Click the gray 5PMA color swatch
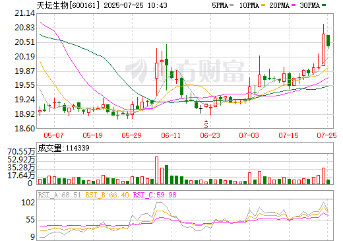The width and height of the screenshot is (343, 241). (x=232, y=5)
